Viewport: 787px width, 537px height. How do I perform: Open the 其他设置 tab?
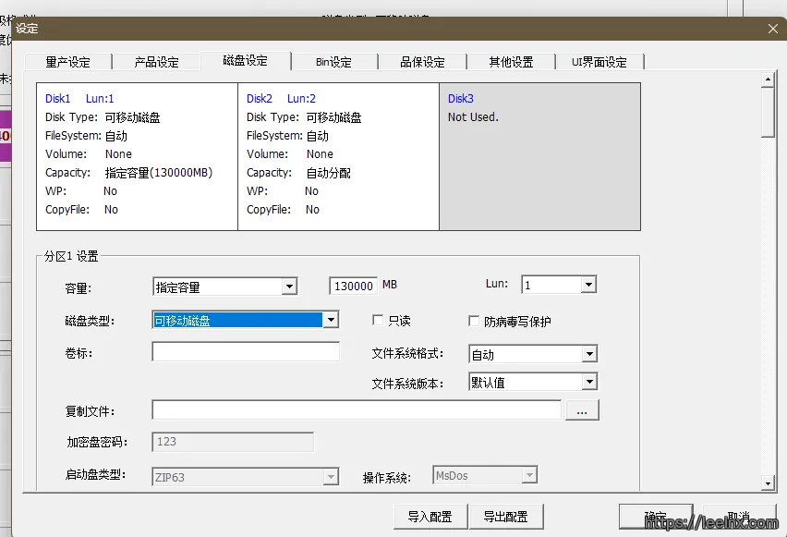[x=511, y=62]
